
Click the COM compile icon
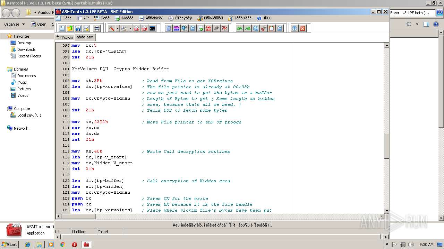point(144,28)
